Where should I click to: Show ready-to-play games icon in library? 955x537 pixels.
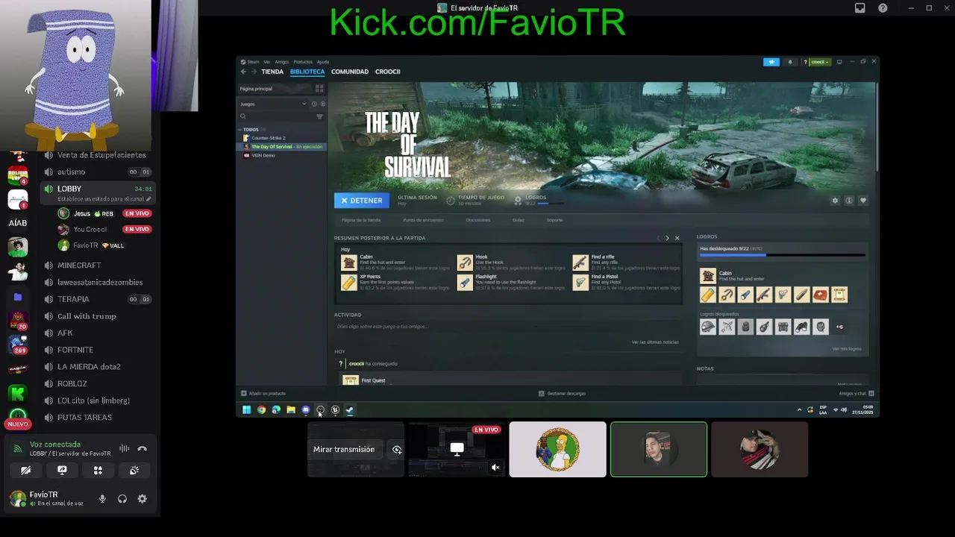point(322,104)
